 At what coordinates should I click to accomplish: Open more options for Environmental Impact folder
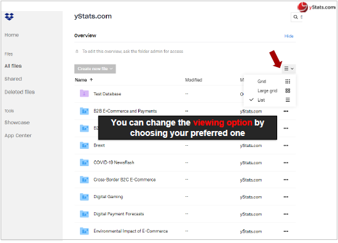point(286,231)
